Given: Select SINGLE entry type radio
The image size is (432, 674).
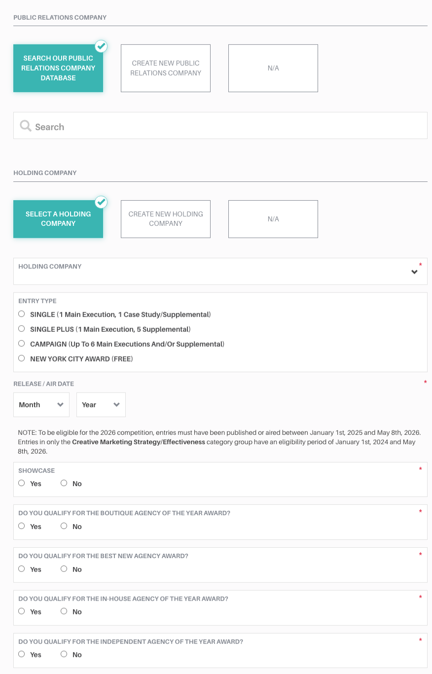Looking at the screenshot, I should click(x=21, y=314).
